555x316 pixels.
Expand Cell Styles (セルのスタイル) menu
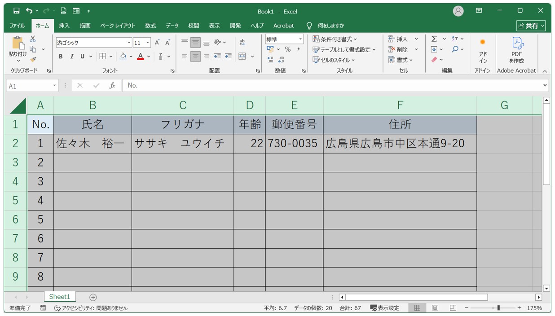(x=334, y=60)
